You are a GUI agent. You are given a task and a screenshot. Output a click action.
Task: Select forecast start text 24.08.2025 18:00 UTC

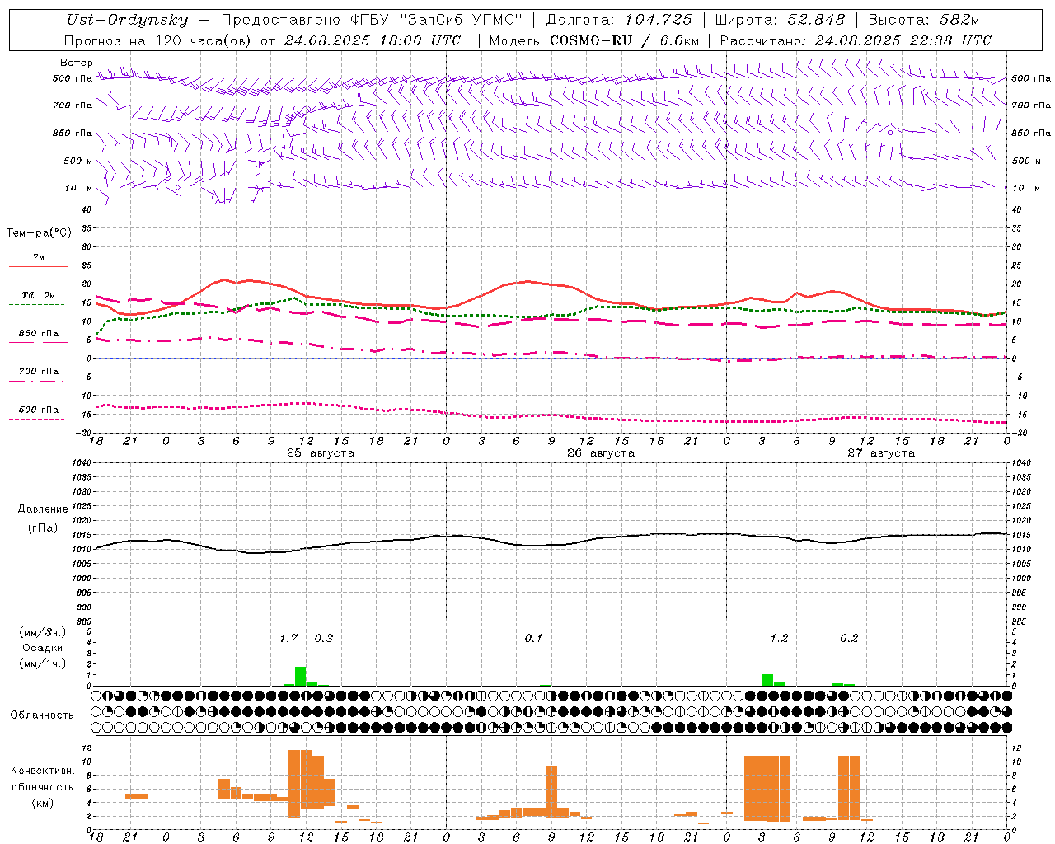(372, 40)
